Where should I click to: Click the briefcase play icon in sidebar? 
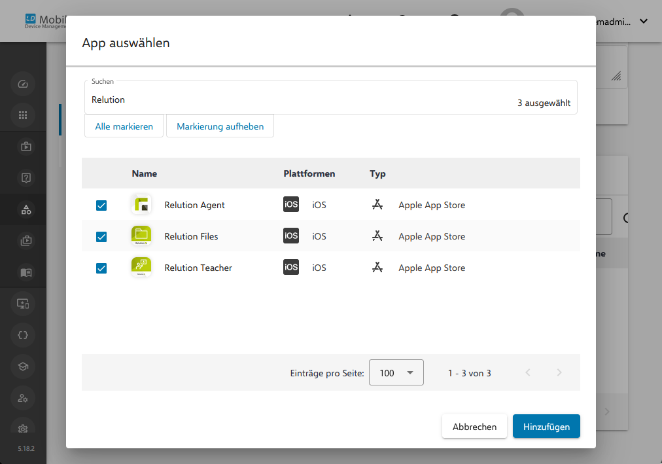[x=26, y=147]
